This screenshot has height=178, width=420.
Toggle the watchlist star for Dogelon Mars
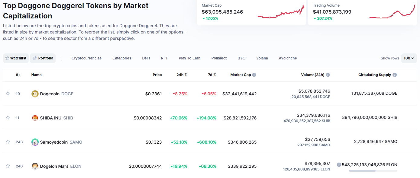point(8,166)
